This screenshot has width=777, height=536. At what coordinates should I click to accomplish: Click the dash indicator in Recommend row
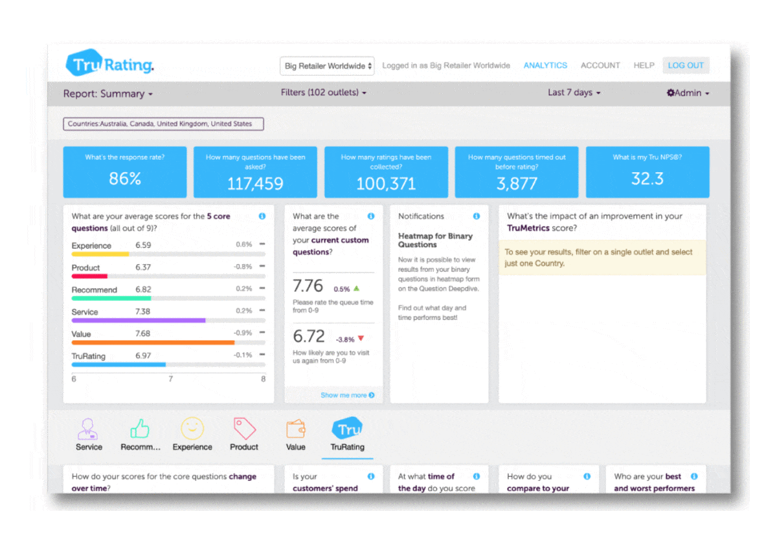tap(262, 289)
